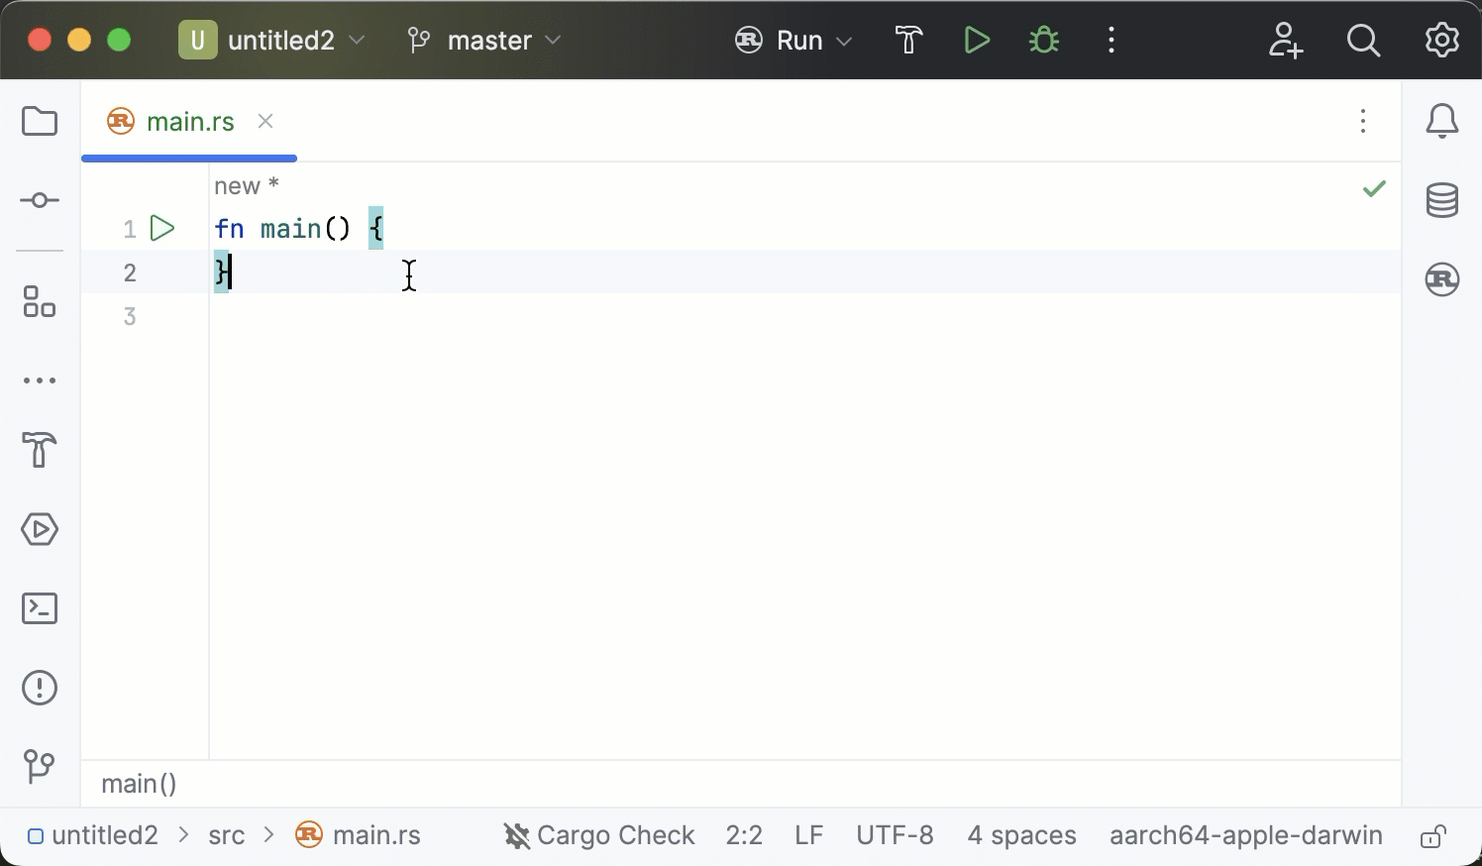
Task: Toggle the Cargo Check status widget
Action: click(599, 835)
